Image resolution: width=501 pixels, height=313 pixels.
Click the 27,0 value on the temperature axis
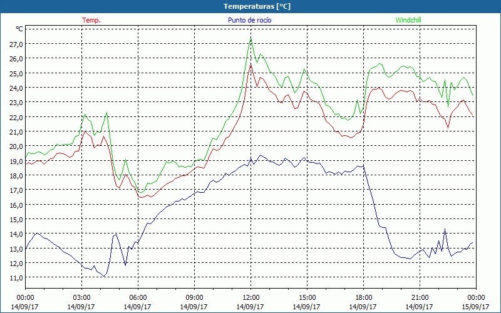(x=16, y=44)
